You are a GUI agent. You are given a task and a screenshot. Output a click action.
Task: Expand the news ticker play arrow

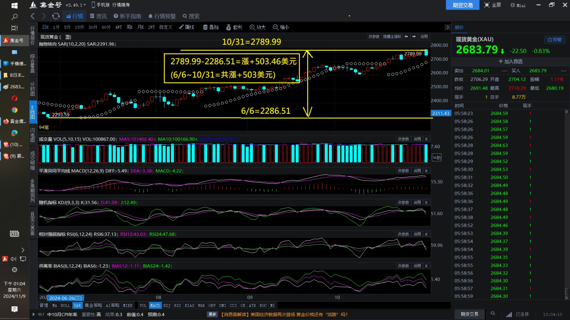click(x=34, y=314)
